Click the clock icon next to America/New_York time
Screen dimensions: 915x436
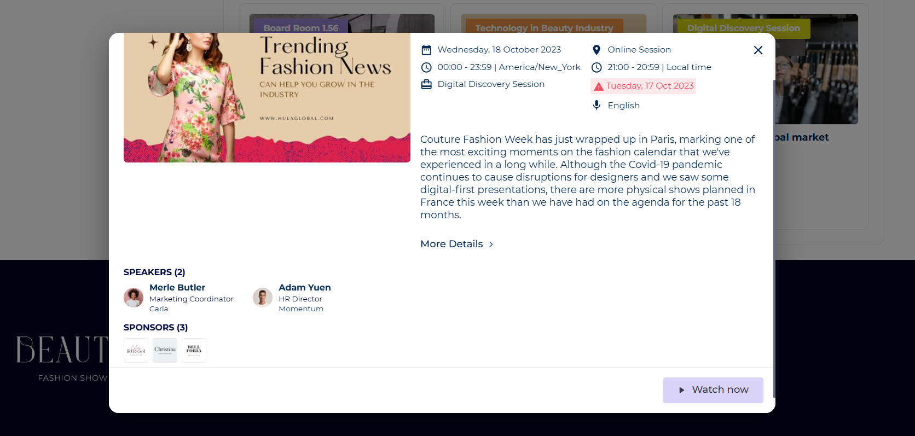click(x=426, y=67)
